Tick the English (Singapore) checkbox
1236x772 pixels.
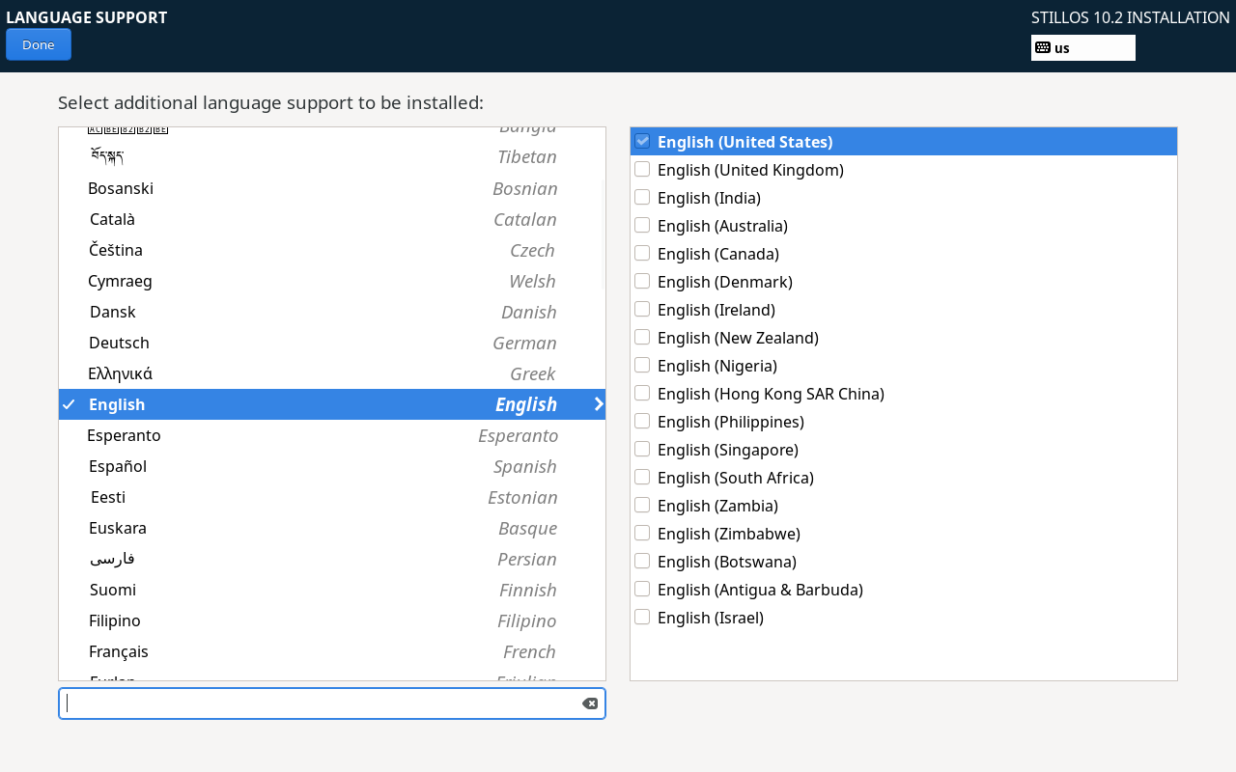click(642, 449)
